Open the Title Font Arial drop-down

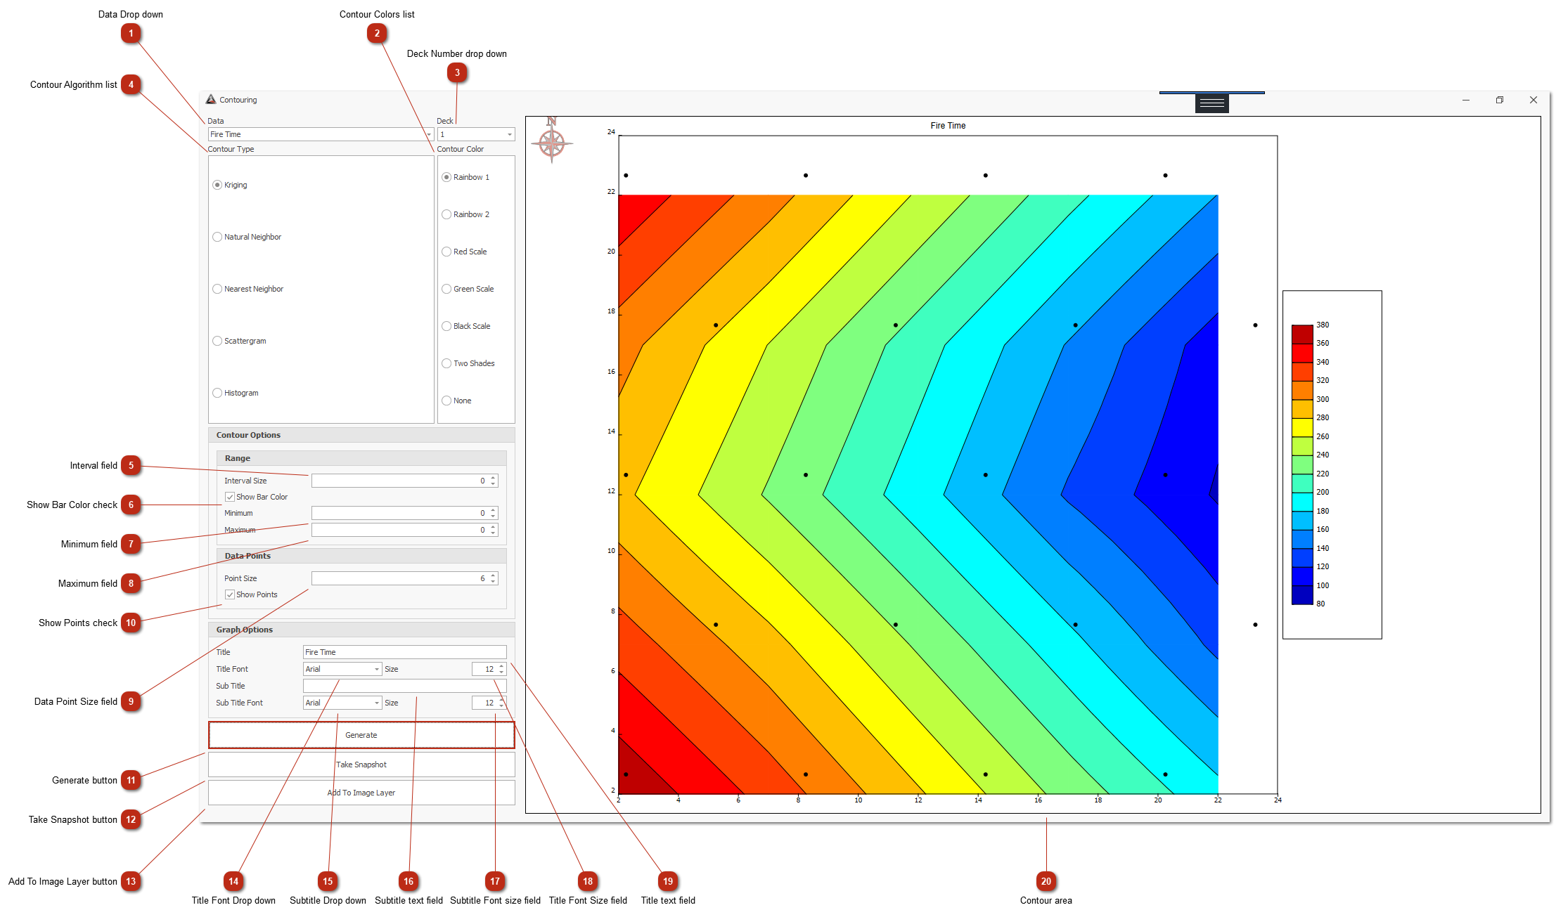click(377, 670)
